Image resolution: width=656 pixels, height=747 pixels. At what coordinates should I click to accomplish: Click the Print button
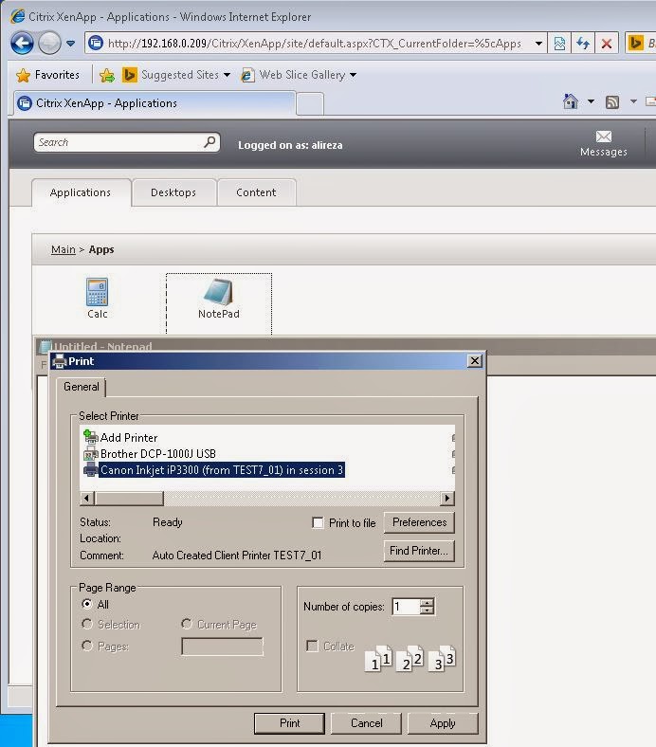click(x=289, y=723)
